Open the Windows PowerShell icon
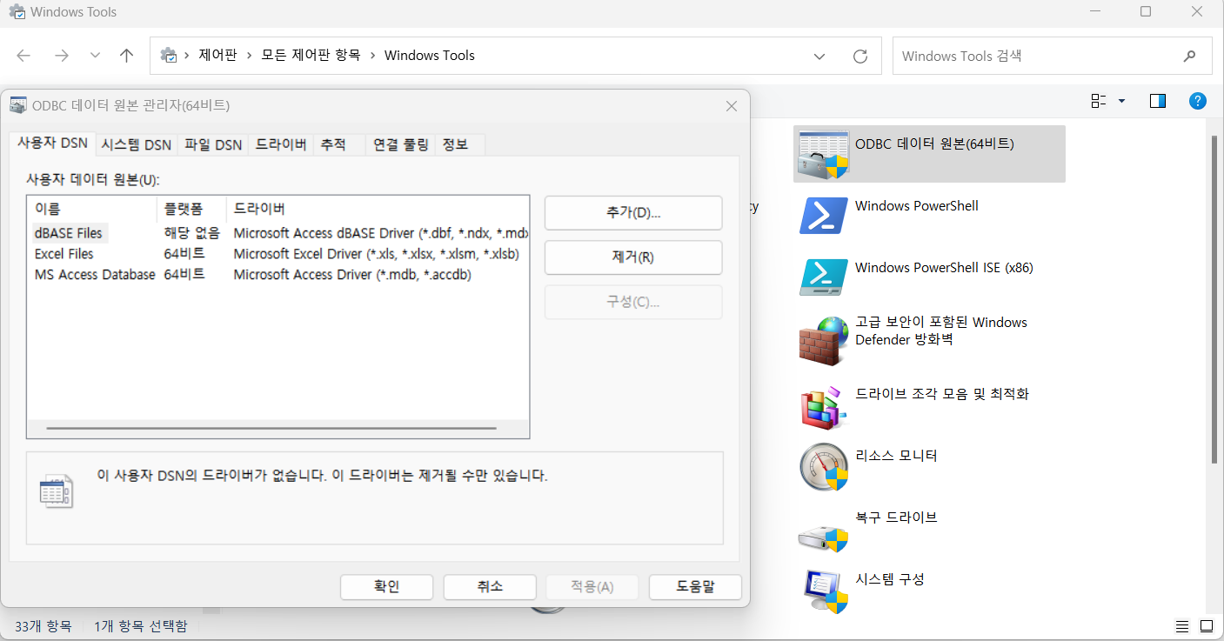 tap(823, 216)
